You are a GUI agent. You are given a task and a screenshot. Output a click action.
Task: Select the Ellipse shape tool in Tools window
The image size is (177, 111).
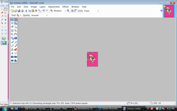12,60
